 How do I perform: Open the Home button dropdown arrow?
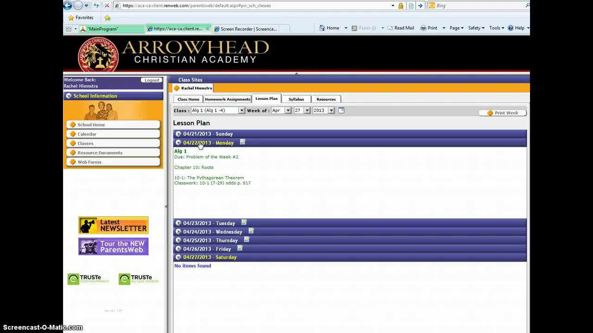346,28
